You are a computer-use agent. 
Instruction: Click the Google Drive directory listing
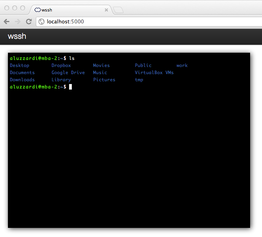pos(68,73)
